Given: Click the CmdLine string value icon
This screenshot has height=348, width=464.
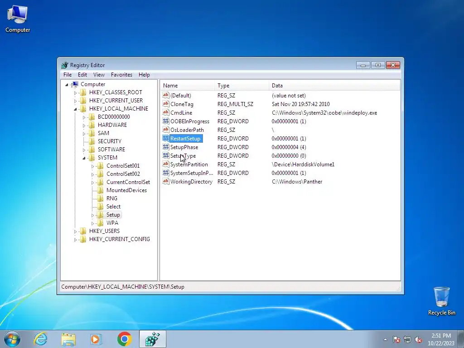Looking at the screenshot, I should click(x=166, y=112).
